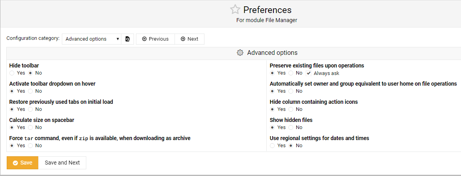Click the gear icon beside Advanced options header

coord(240,53)
